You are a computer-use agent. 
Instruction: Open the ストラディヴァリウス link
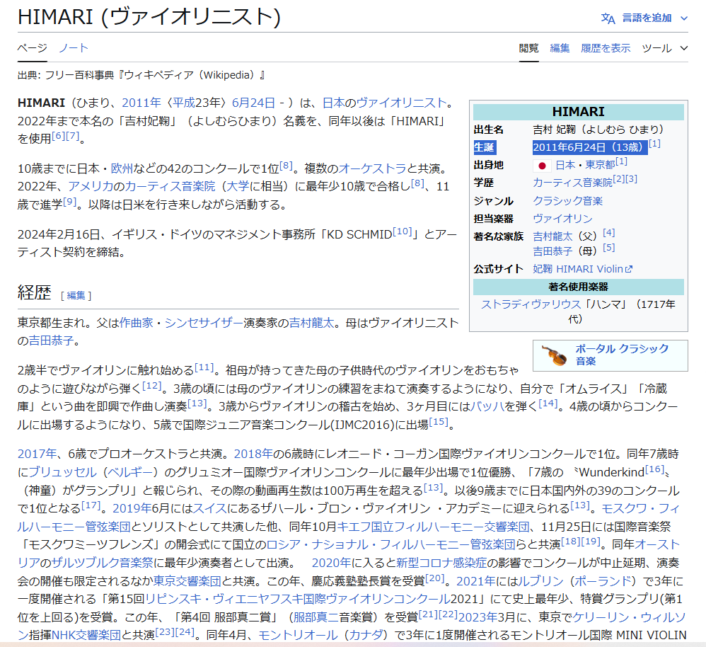[x=531, y=304]
